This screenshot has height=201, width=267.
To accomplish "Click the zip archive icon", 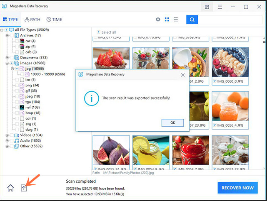I will [x=22, y=47].
